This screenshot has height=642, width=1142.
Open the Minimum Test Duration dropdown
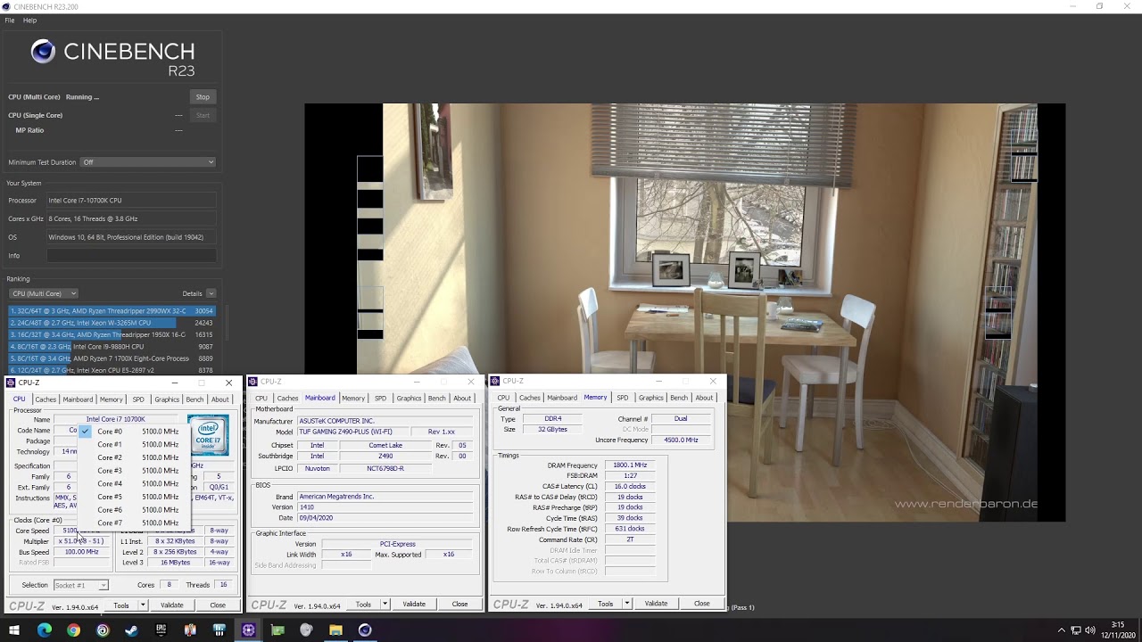[x=148, y=162]
